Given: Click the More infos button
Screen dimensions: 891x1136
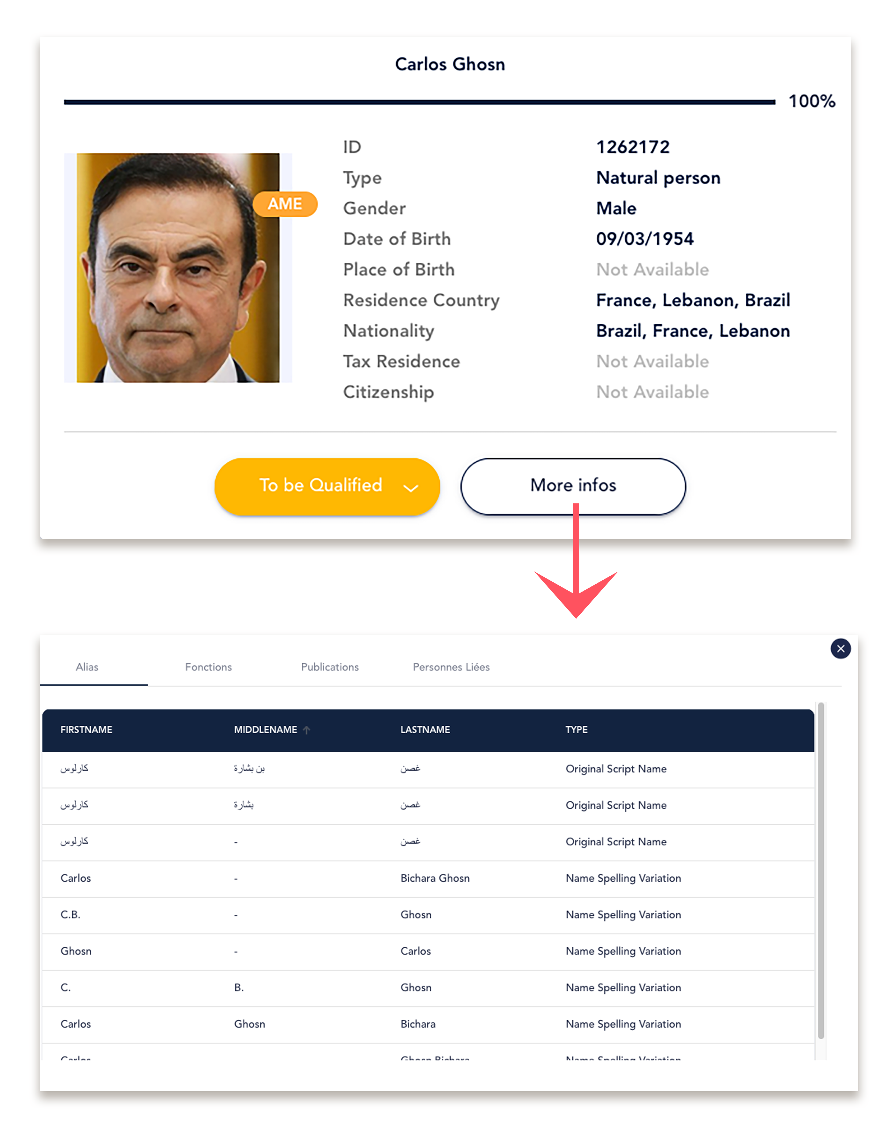Looking at the screenshot, I should (573, 486).
